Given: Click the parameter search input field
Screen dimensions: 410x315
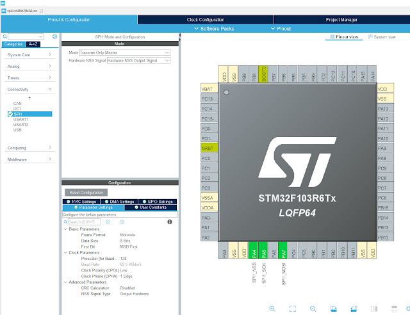Looking at the screenshot, I should click(84, 222).
